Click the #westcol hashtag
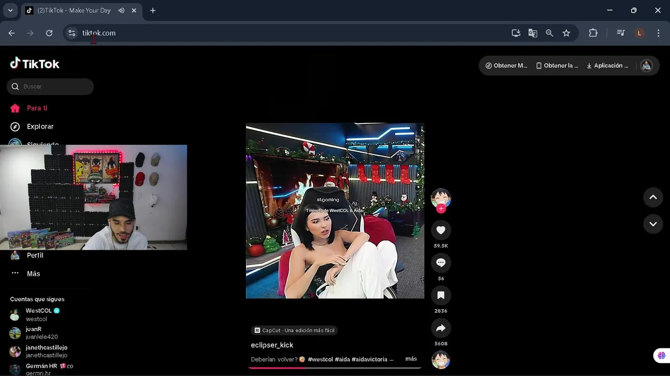This screenshot has height=376, width=670. pyautogui.click(x=320, y=359)
